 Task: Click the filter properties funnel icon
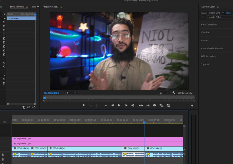24,107
